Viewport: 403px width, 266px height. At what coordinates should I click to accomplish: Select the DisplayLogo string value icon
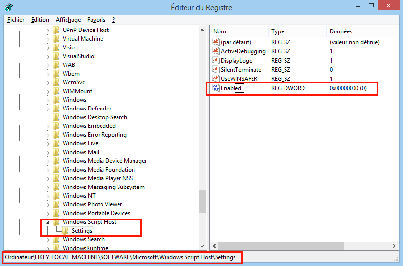click(x=216, y=60)
